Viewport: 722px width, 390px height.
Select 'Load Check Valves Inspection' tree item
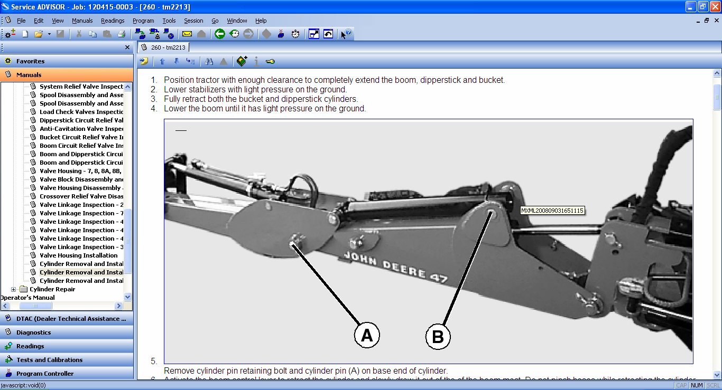[x=81, y=112]
